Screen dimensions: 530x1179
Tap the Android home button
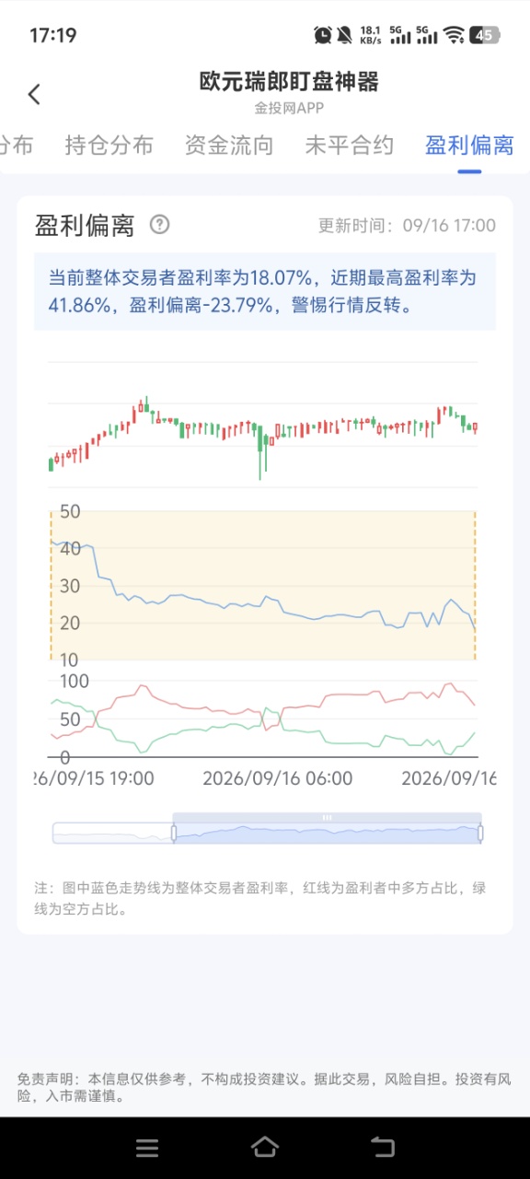point(265,1147)
